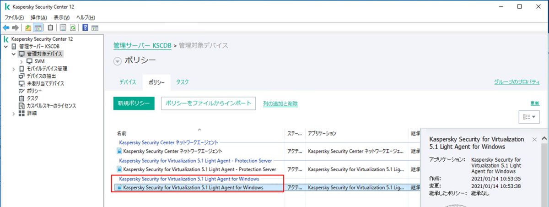
Task: Switch to the タスク tab
Action: 183,82
